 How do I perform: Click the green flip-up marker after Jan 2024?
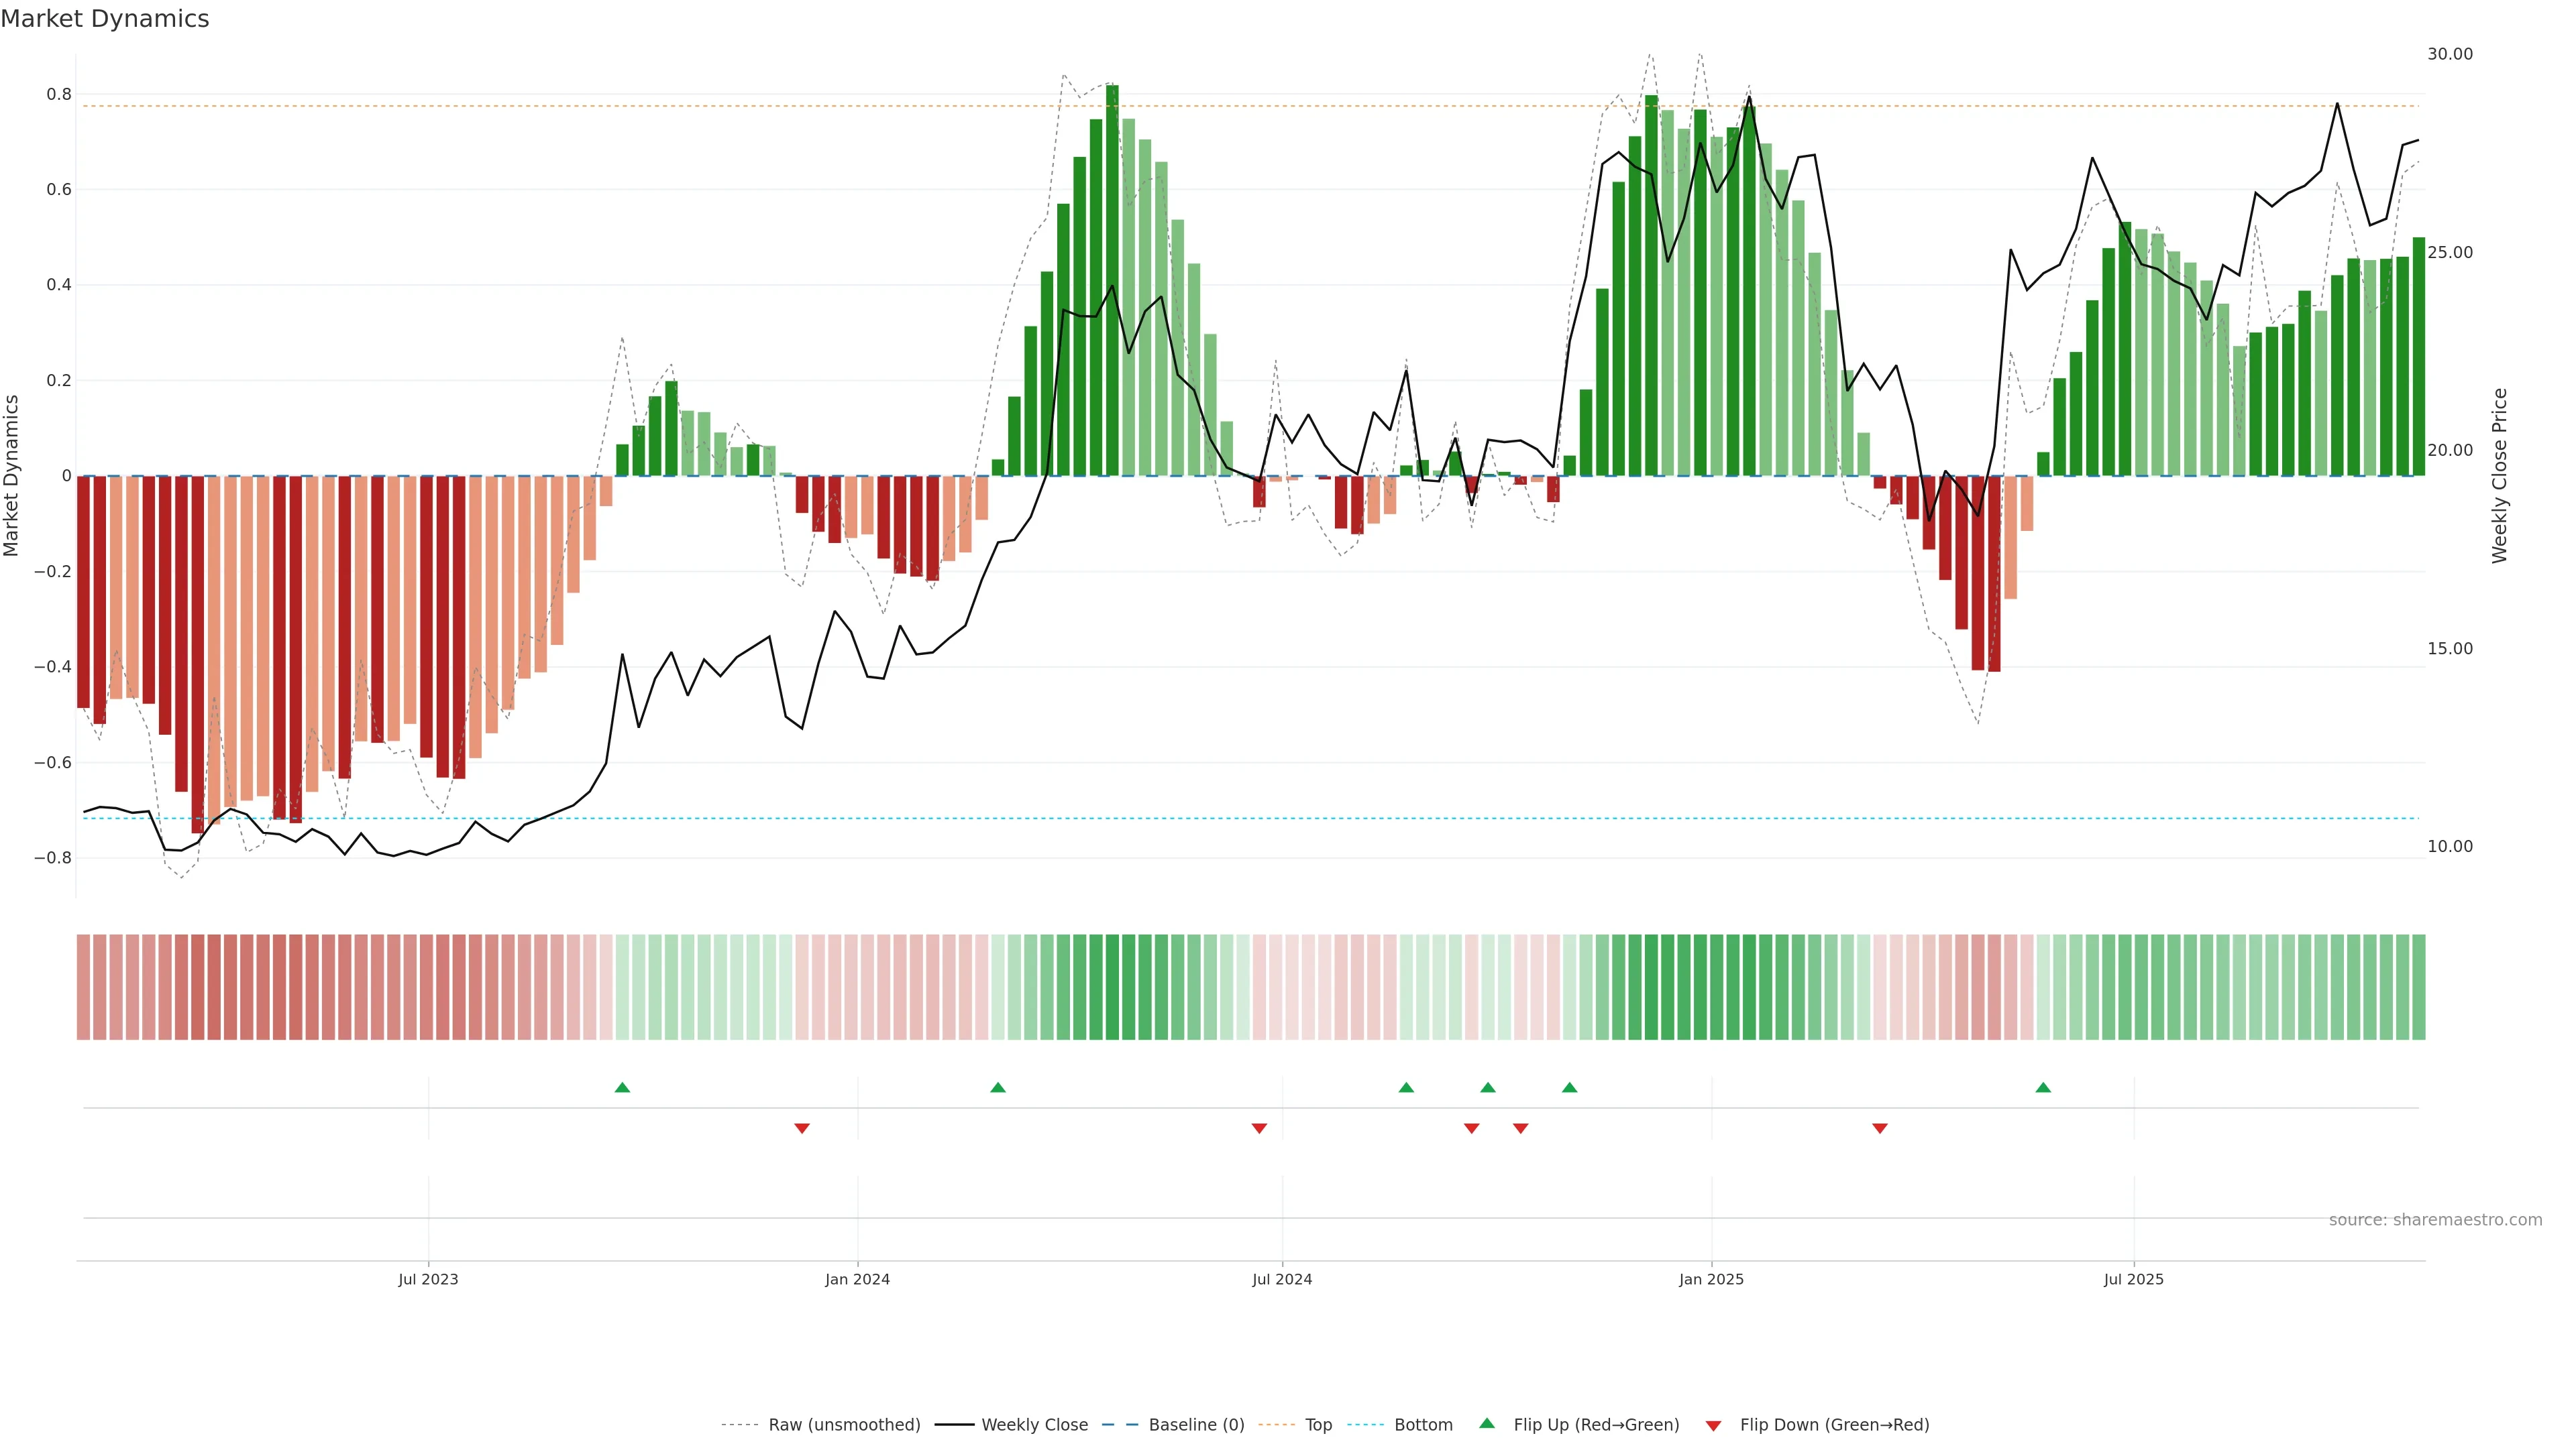click(x=998, y=1087)
